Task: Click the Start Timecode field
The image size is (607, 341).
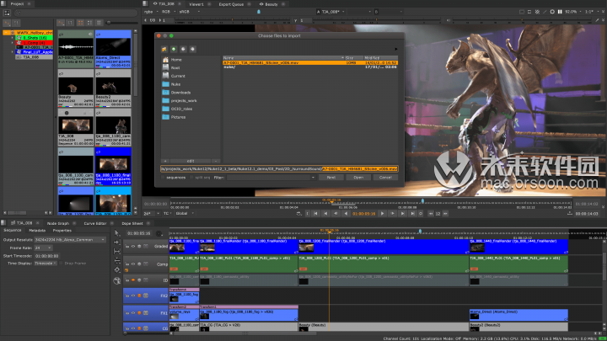Action: pos(47,256)
